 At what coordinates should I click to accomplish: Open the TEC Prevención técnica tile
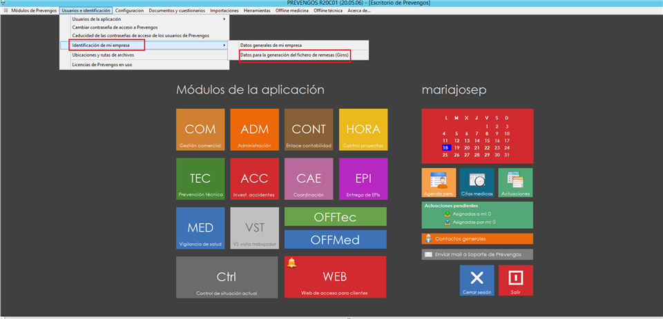(x=200, y=179)
